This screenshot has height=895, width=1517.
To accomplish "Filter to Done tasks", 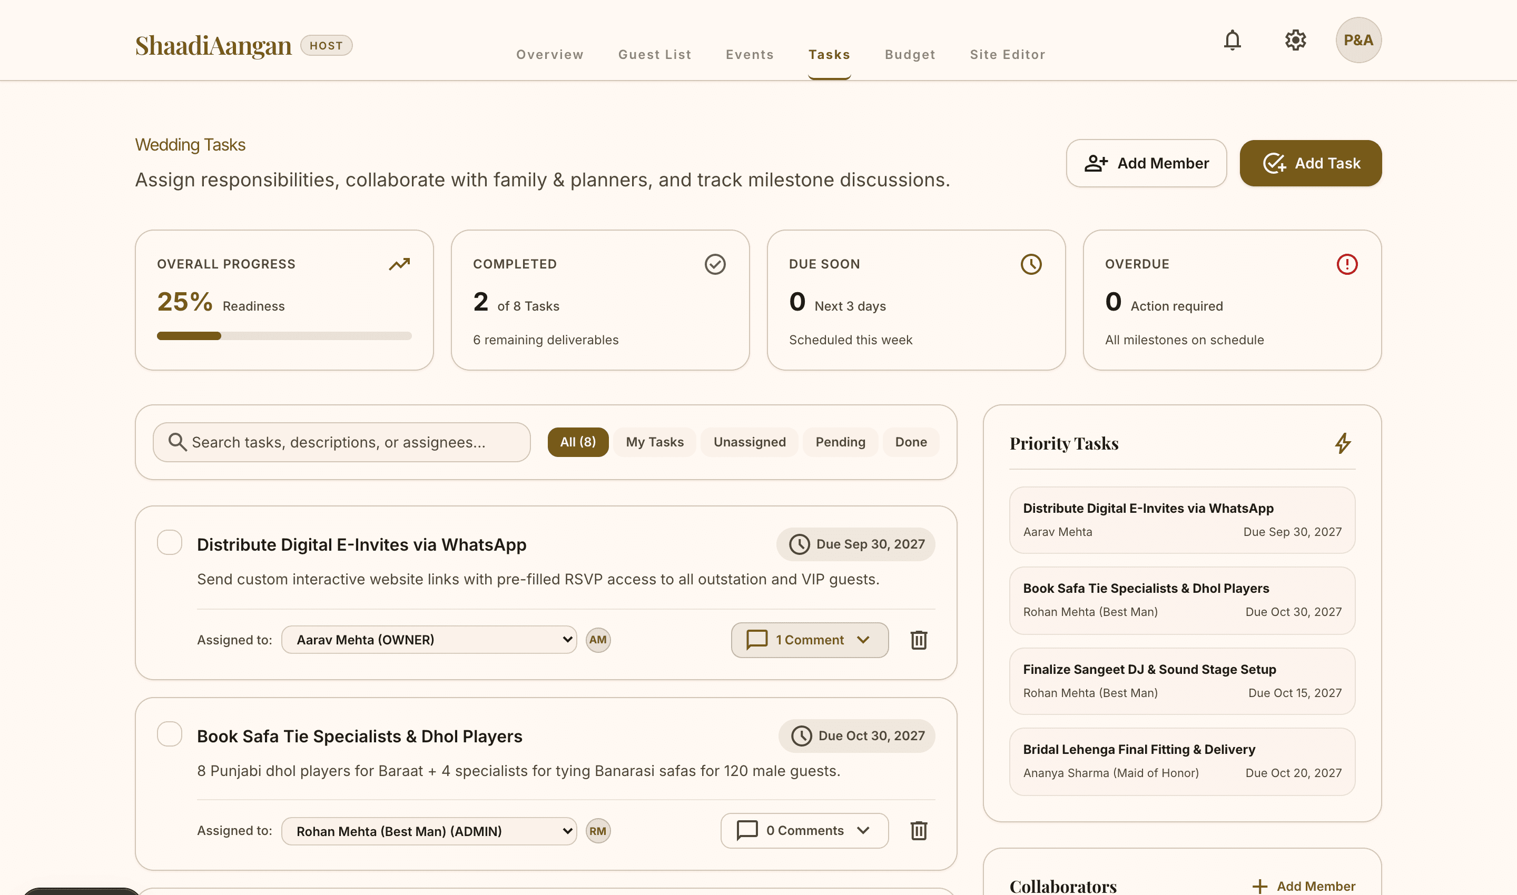I will [911, 442].
